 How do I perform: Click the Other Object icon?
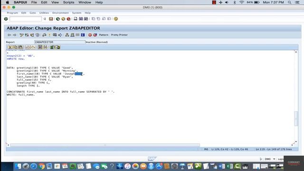(32, 35)
